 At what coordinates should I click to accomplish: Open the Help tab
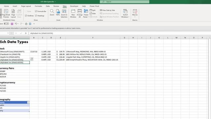[84, 6]
